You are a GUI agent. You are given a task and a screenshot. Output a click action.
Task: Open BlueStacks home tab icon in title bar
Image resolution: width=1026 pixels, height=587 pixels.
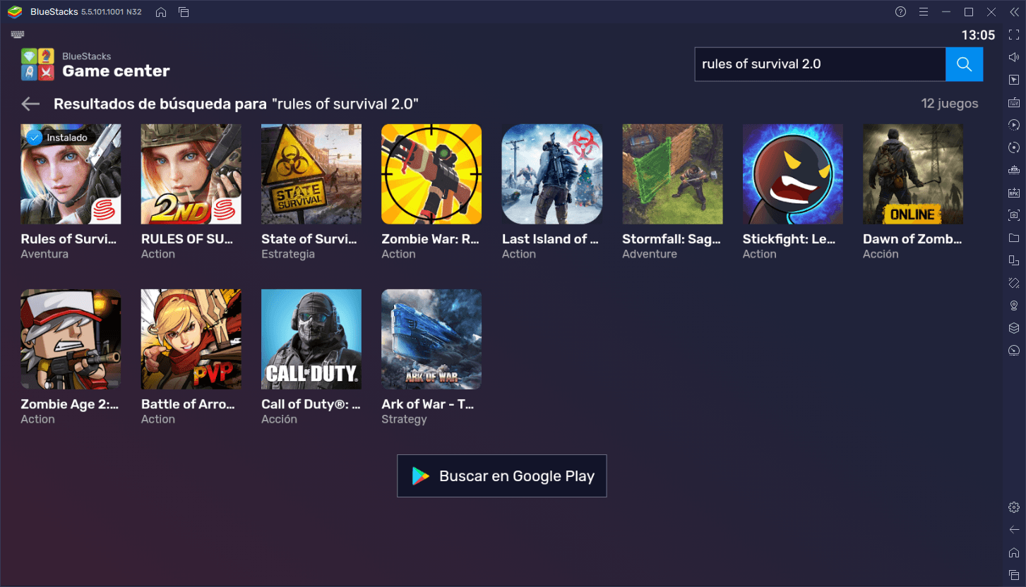(x=161, y=12)
